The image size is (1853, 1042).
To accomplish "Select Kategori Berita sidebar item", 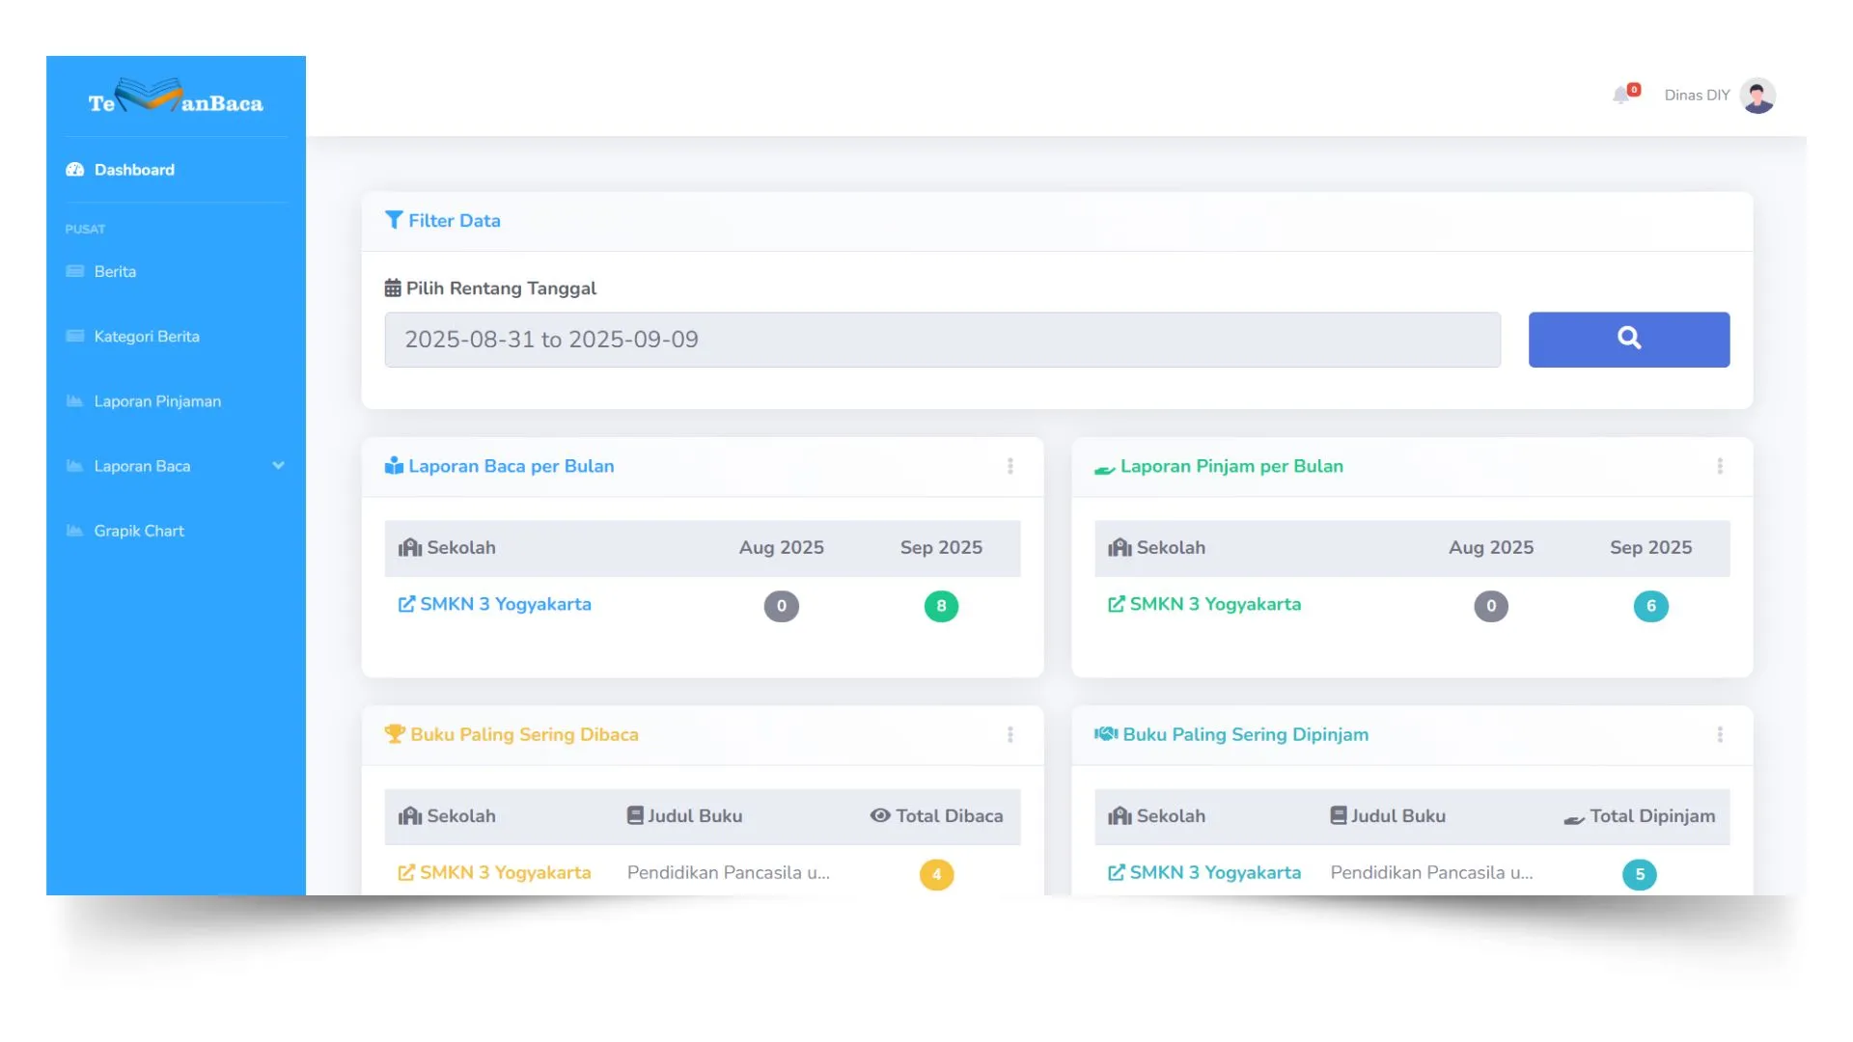I will point(147,337).
